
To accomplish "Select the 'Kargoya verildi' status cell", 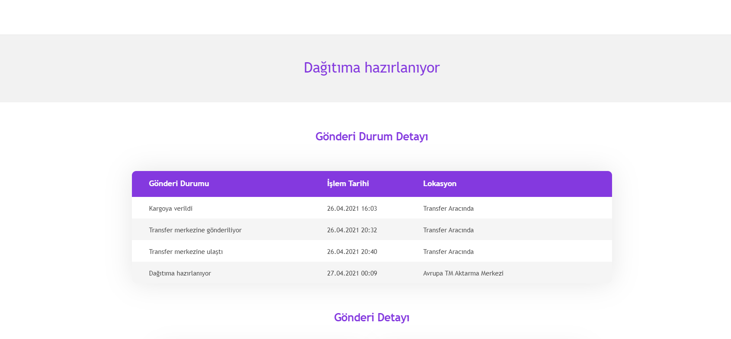I will pos(171,209).
